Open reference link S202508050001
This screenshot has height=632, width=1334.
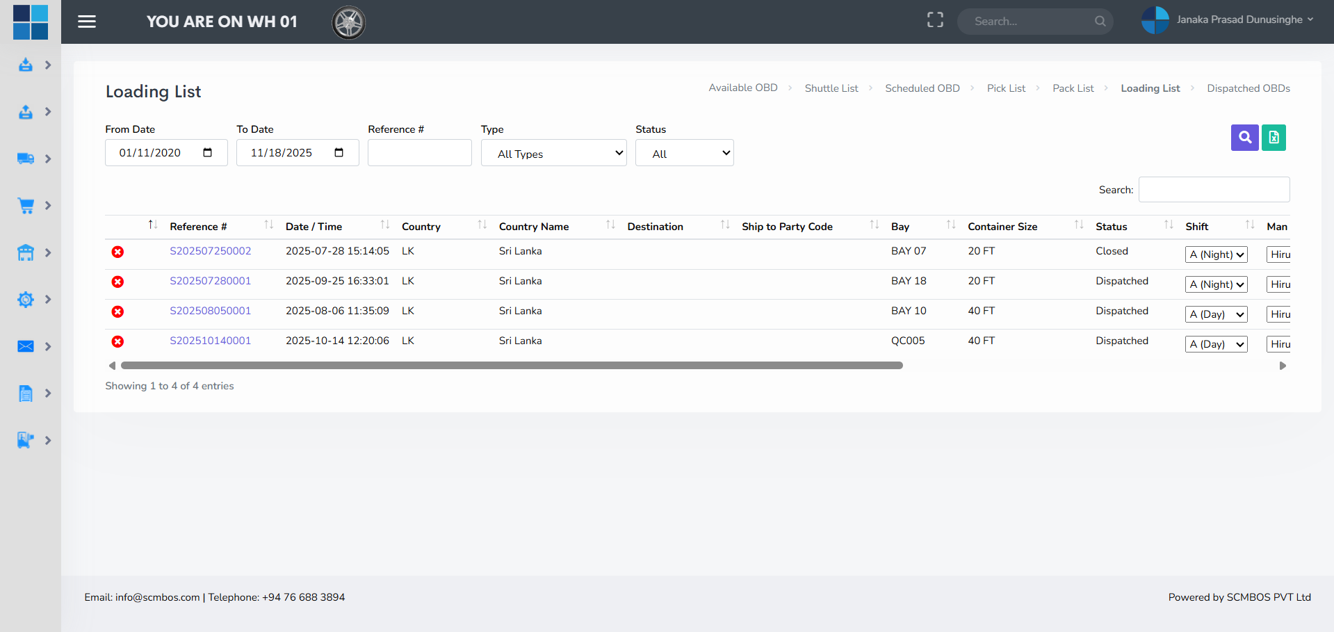pos(211,311)
